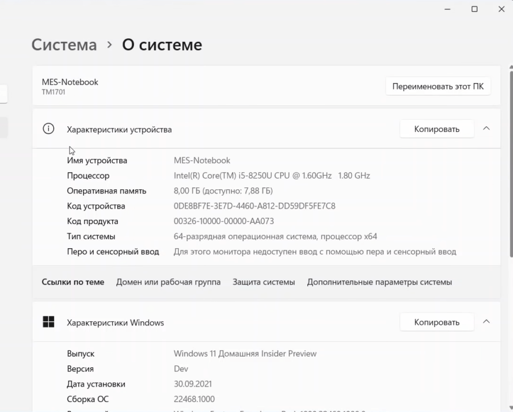513x412 pixels.
Task: Click device name value MES-Notebook in specs
Action: pos(202,160)
